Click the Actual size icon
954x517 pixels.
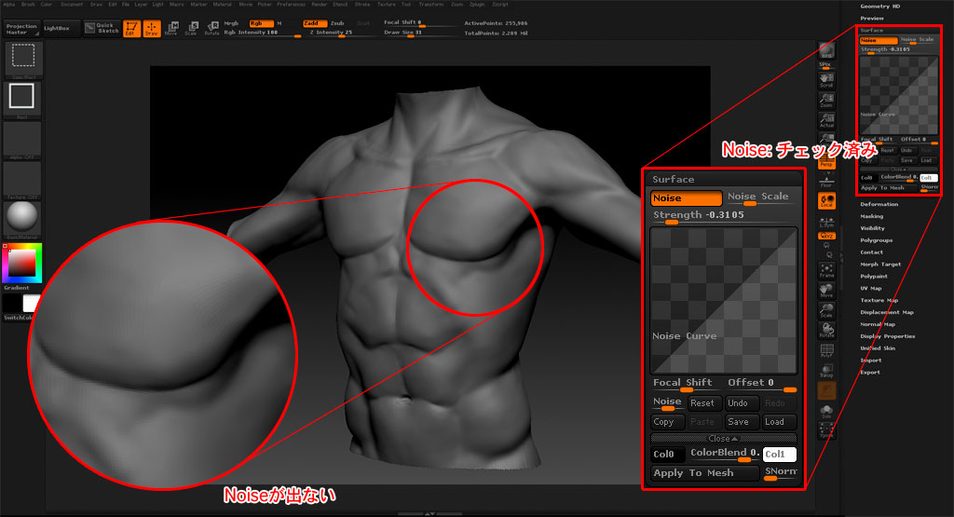[x=826, y=120]
